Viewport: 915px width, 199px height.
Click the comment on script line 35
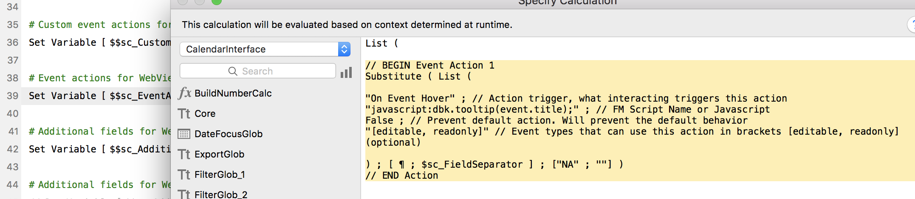pos(99,25)
